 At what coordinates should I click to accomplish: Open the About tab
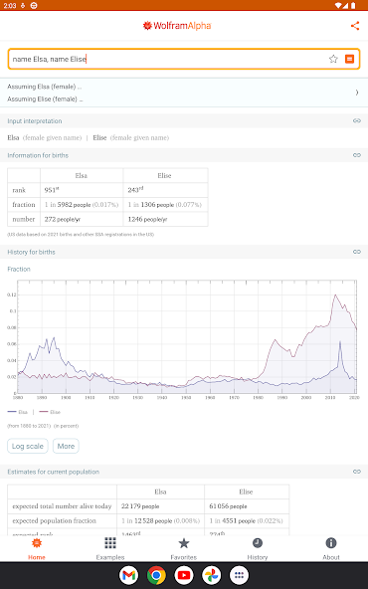click(331, 549)
